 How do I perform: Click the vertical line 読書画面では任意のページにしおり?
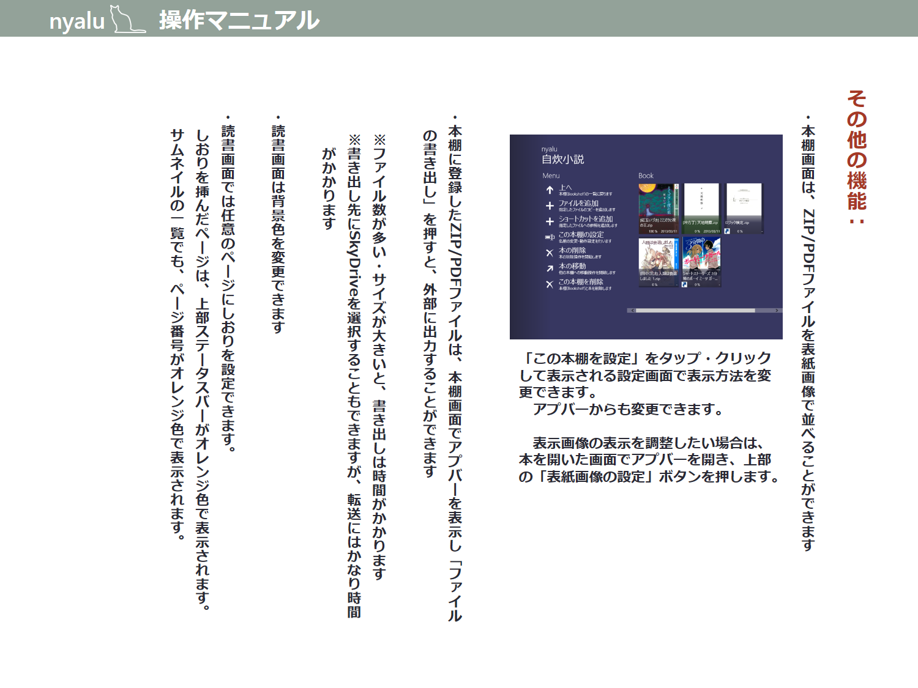[228, 283]
